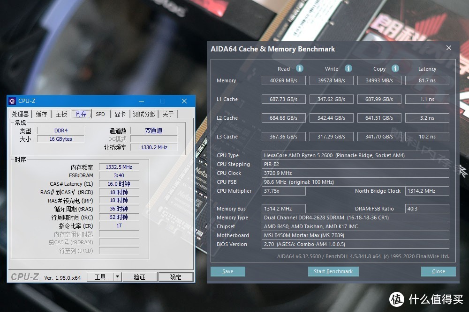Screen dimensions: 469x312
Task: Click the CPU-Z title bar app icon
Action: coord(12,101)
